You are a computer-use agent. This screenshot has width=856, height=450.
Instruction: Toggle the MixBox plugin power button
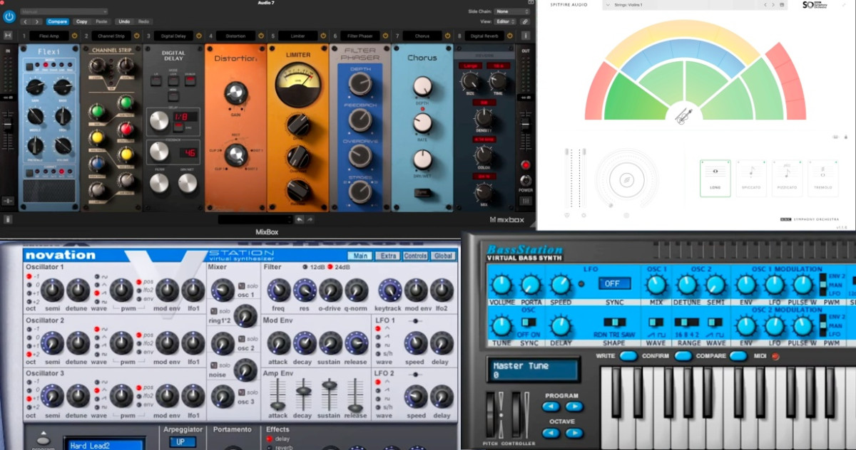9,16
